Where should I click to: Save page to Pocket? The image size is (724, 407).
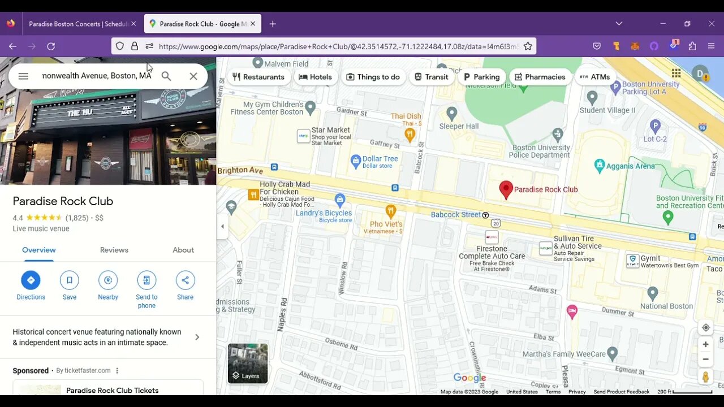pyautogui.click(x=597, y=46)
